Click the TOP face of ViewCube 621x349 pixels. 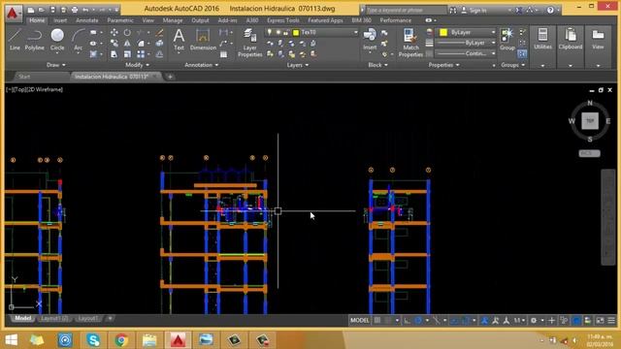[590, 120]
